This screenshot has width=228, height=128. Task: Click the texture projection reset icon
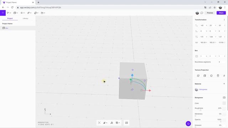click(224, 76)
